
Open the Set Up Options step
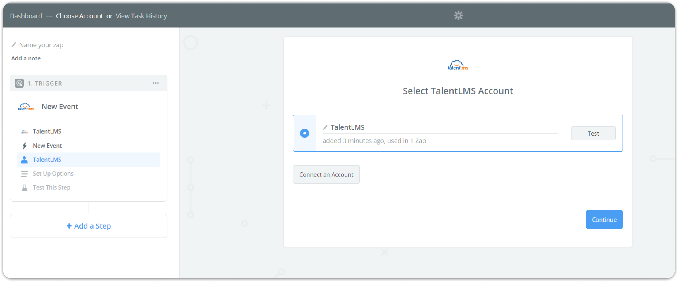tap(53, 174)
